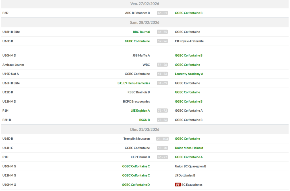Open the JSB Maffle A team
290x191 pixels.
tap(141, 56)
